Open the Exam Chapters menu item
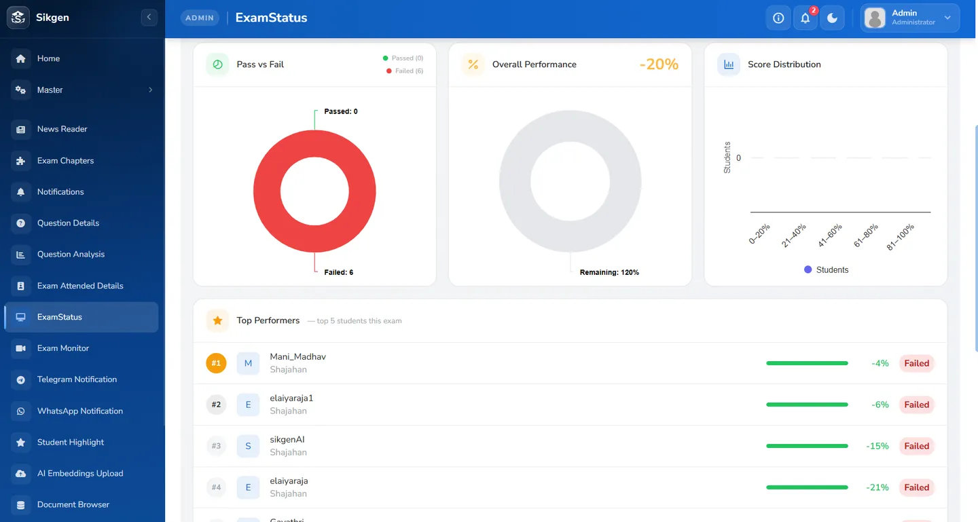The width and height of the screenshot is (978, 522). 81,161
